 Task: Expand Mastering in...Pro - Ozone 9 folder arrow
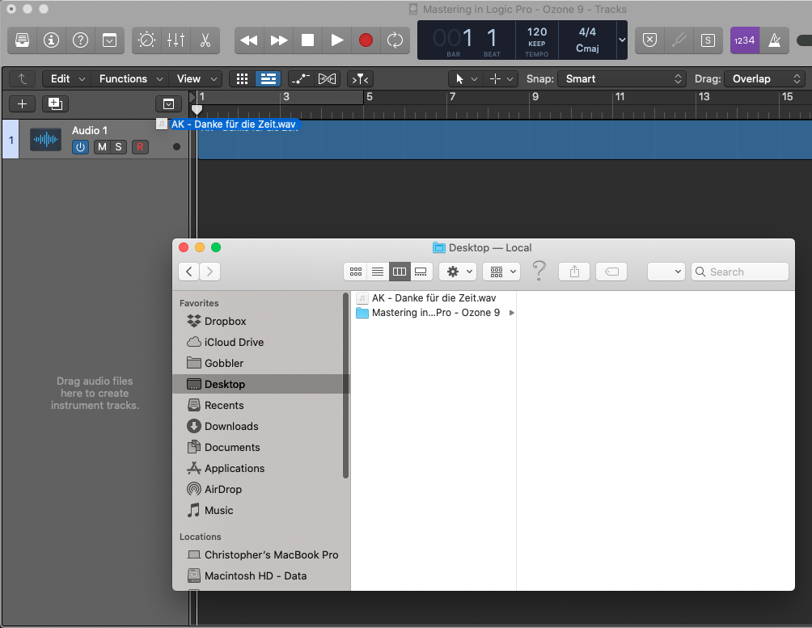point(512,313)
